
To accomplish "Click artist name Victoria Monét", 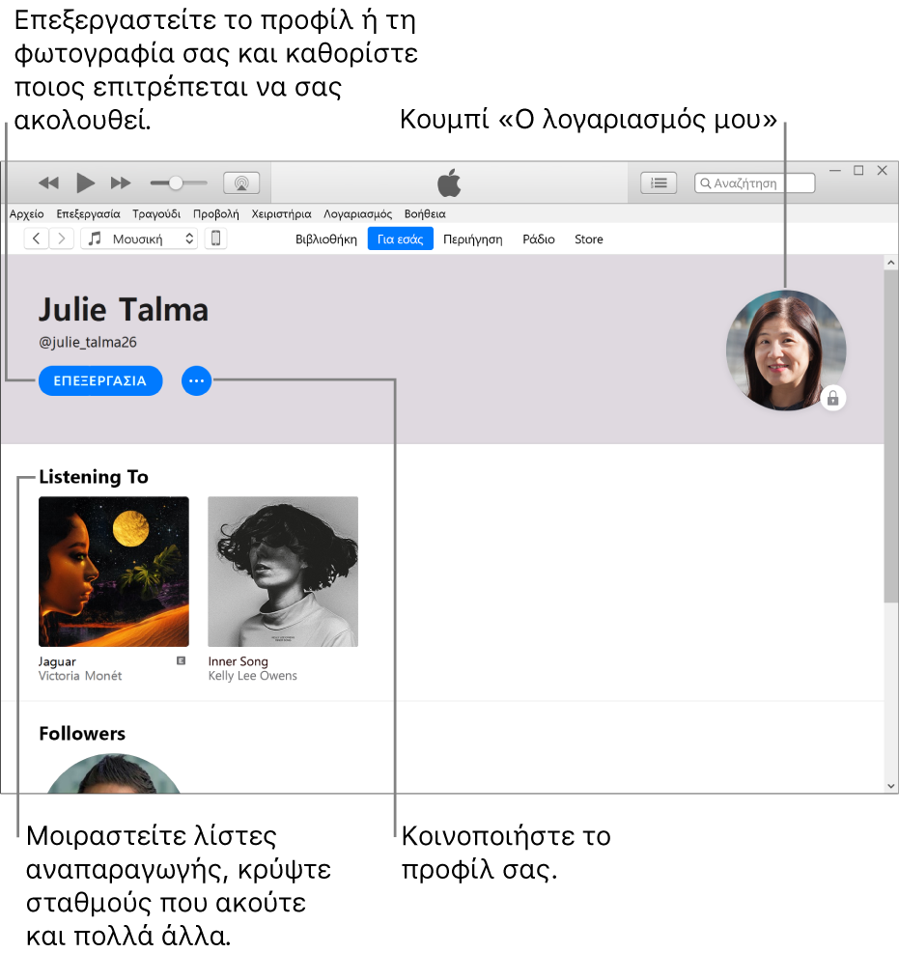I will (x=79, y=676).
